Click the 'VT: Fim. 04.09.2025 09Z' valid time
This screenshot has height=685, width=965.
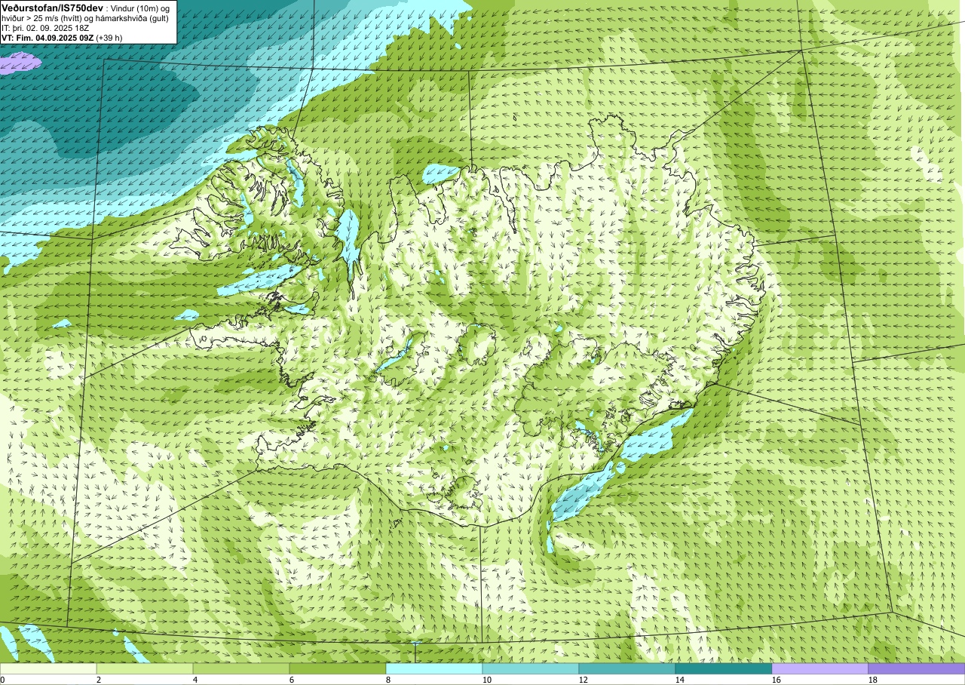[x=47, y=37]
